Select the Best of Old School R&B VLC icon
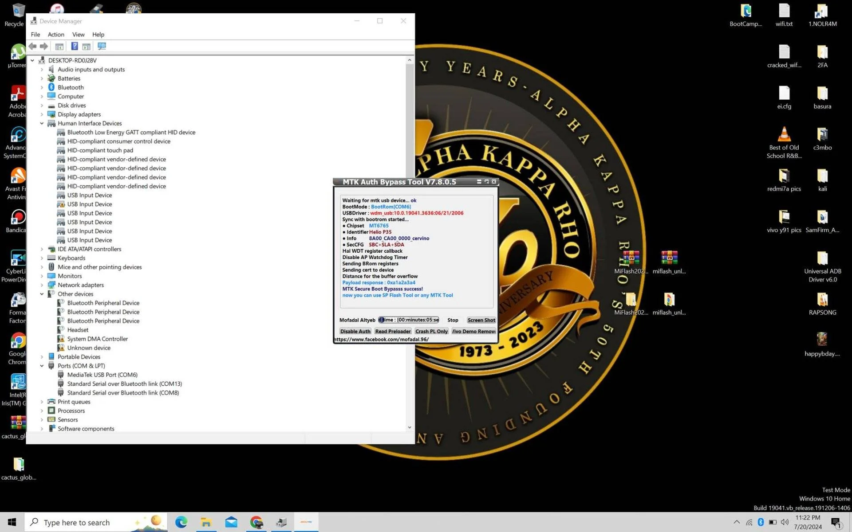 coord(784,143)
